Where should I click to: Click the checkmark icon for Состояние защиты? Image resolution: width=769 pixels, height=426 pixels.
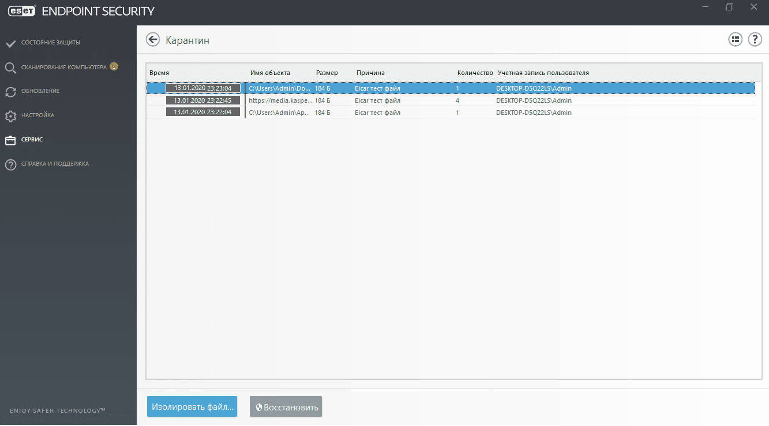point(10,43)
